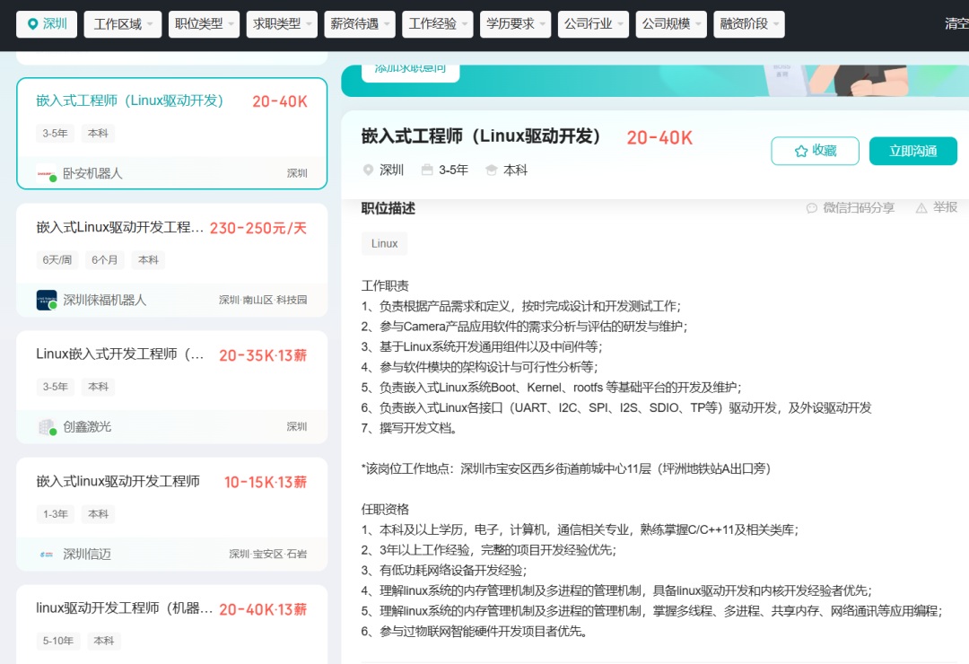The image size is (969, 664).
Task: Click the 卧安机器人 company logo
Action: (x=46, y=173)
